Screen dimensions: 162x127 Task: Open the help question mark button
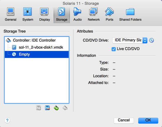tap(7, 120)
